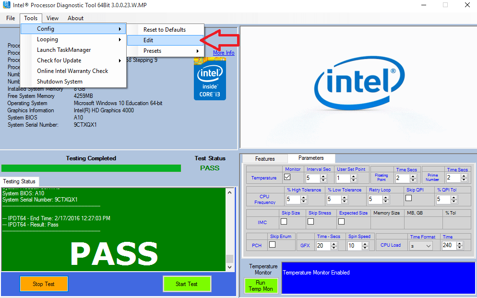The height and width of the screenshot is (298, 477).
Task: Click the application icon in the title bar
Action: [6, 5]
